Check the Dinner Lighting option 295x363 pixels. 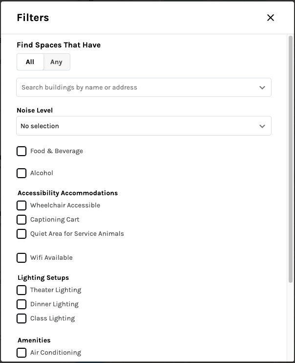point(21,304)
